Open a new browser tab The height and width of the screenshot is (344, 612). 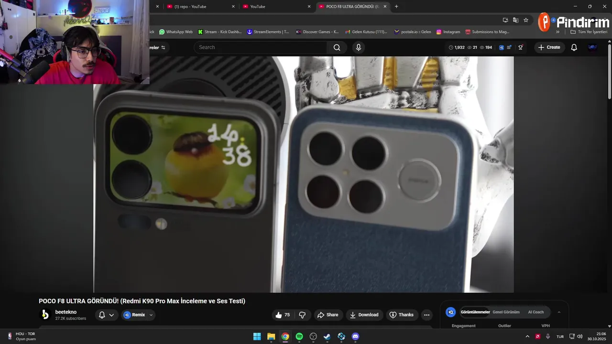(x=396, y=7)
